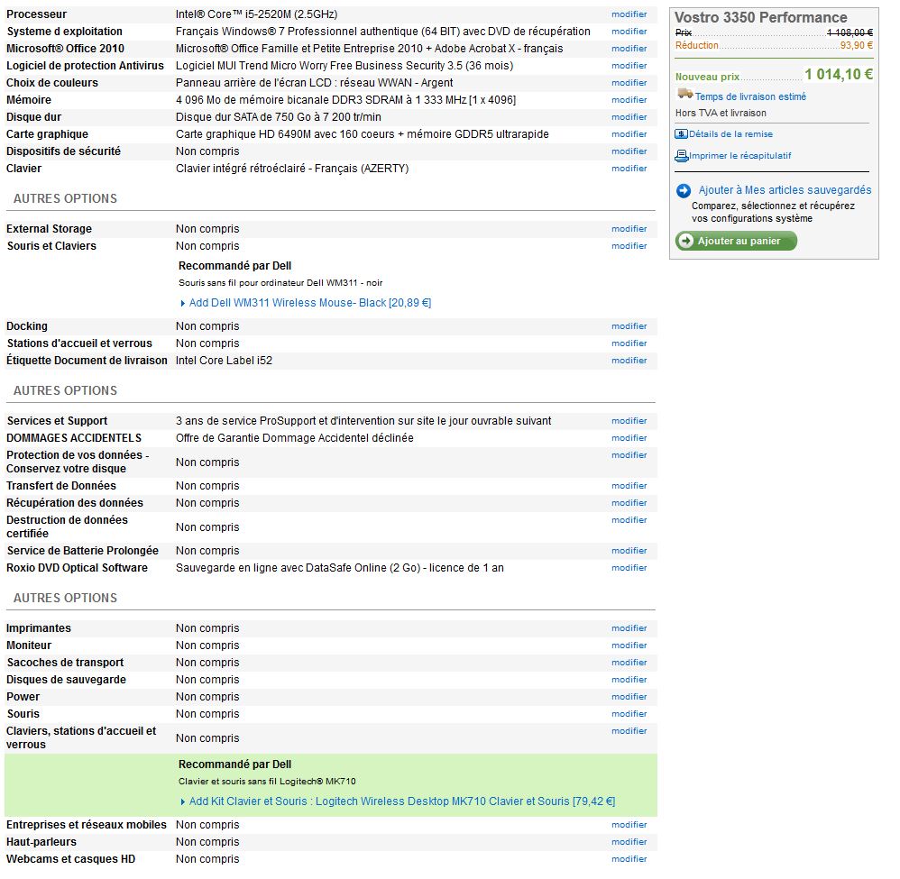The height and width of the screenshot is (879, 900).
Task: Add Logitech Wireless Desktop MK710 kit
Action: click(401, 801)
